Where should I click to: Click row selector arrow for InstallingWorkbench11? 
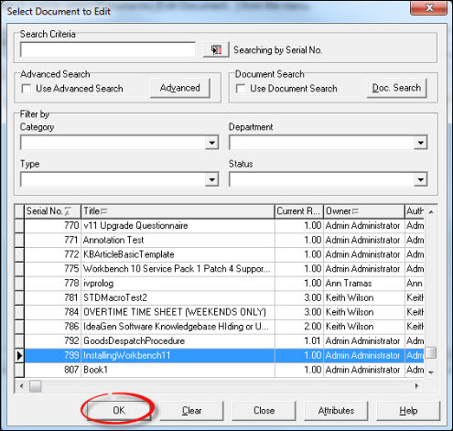[19, 355]
